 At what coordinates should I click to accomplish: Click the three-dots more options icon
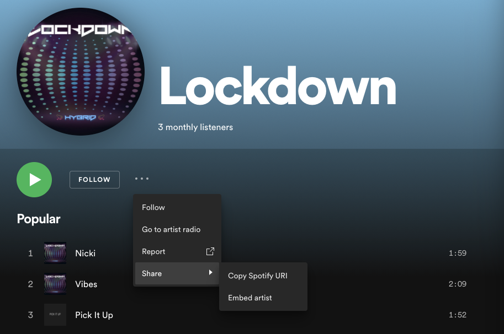tap(142, 179)
